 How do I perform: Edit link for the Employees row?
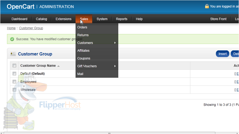point(237,82)
